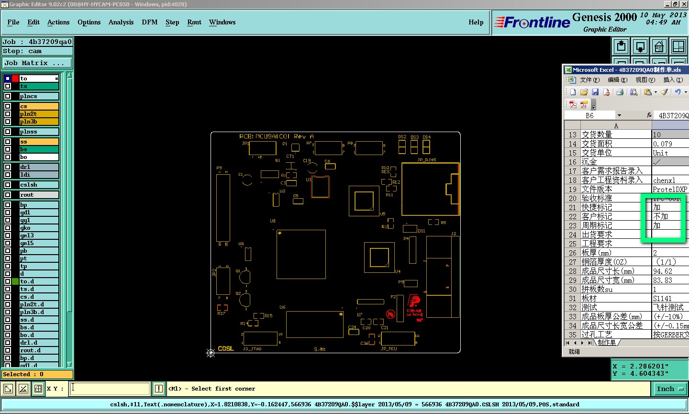The image size is (689, 414).
Task: Click the Excel Name Box showing B6
Action: point(589,115)
